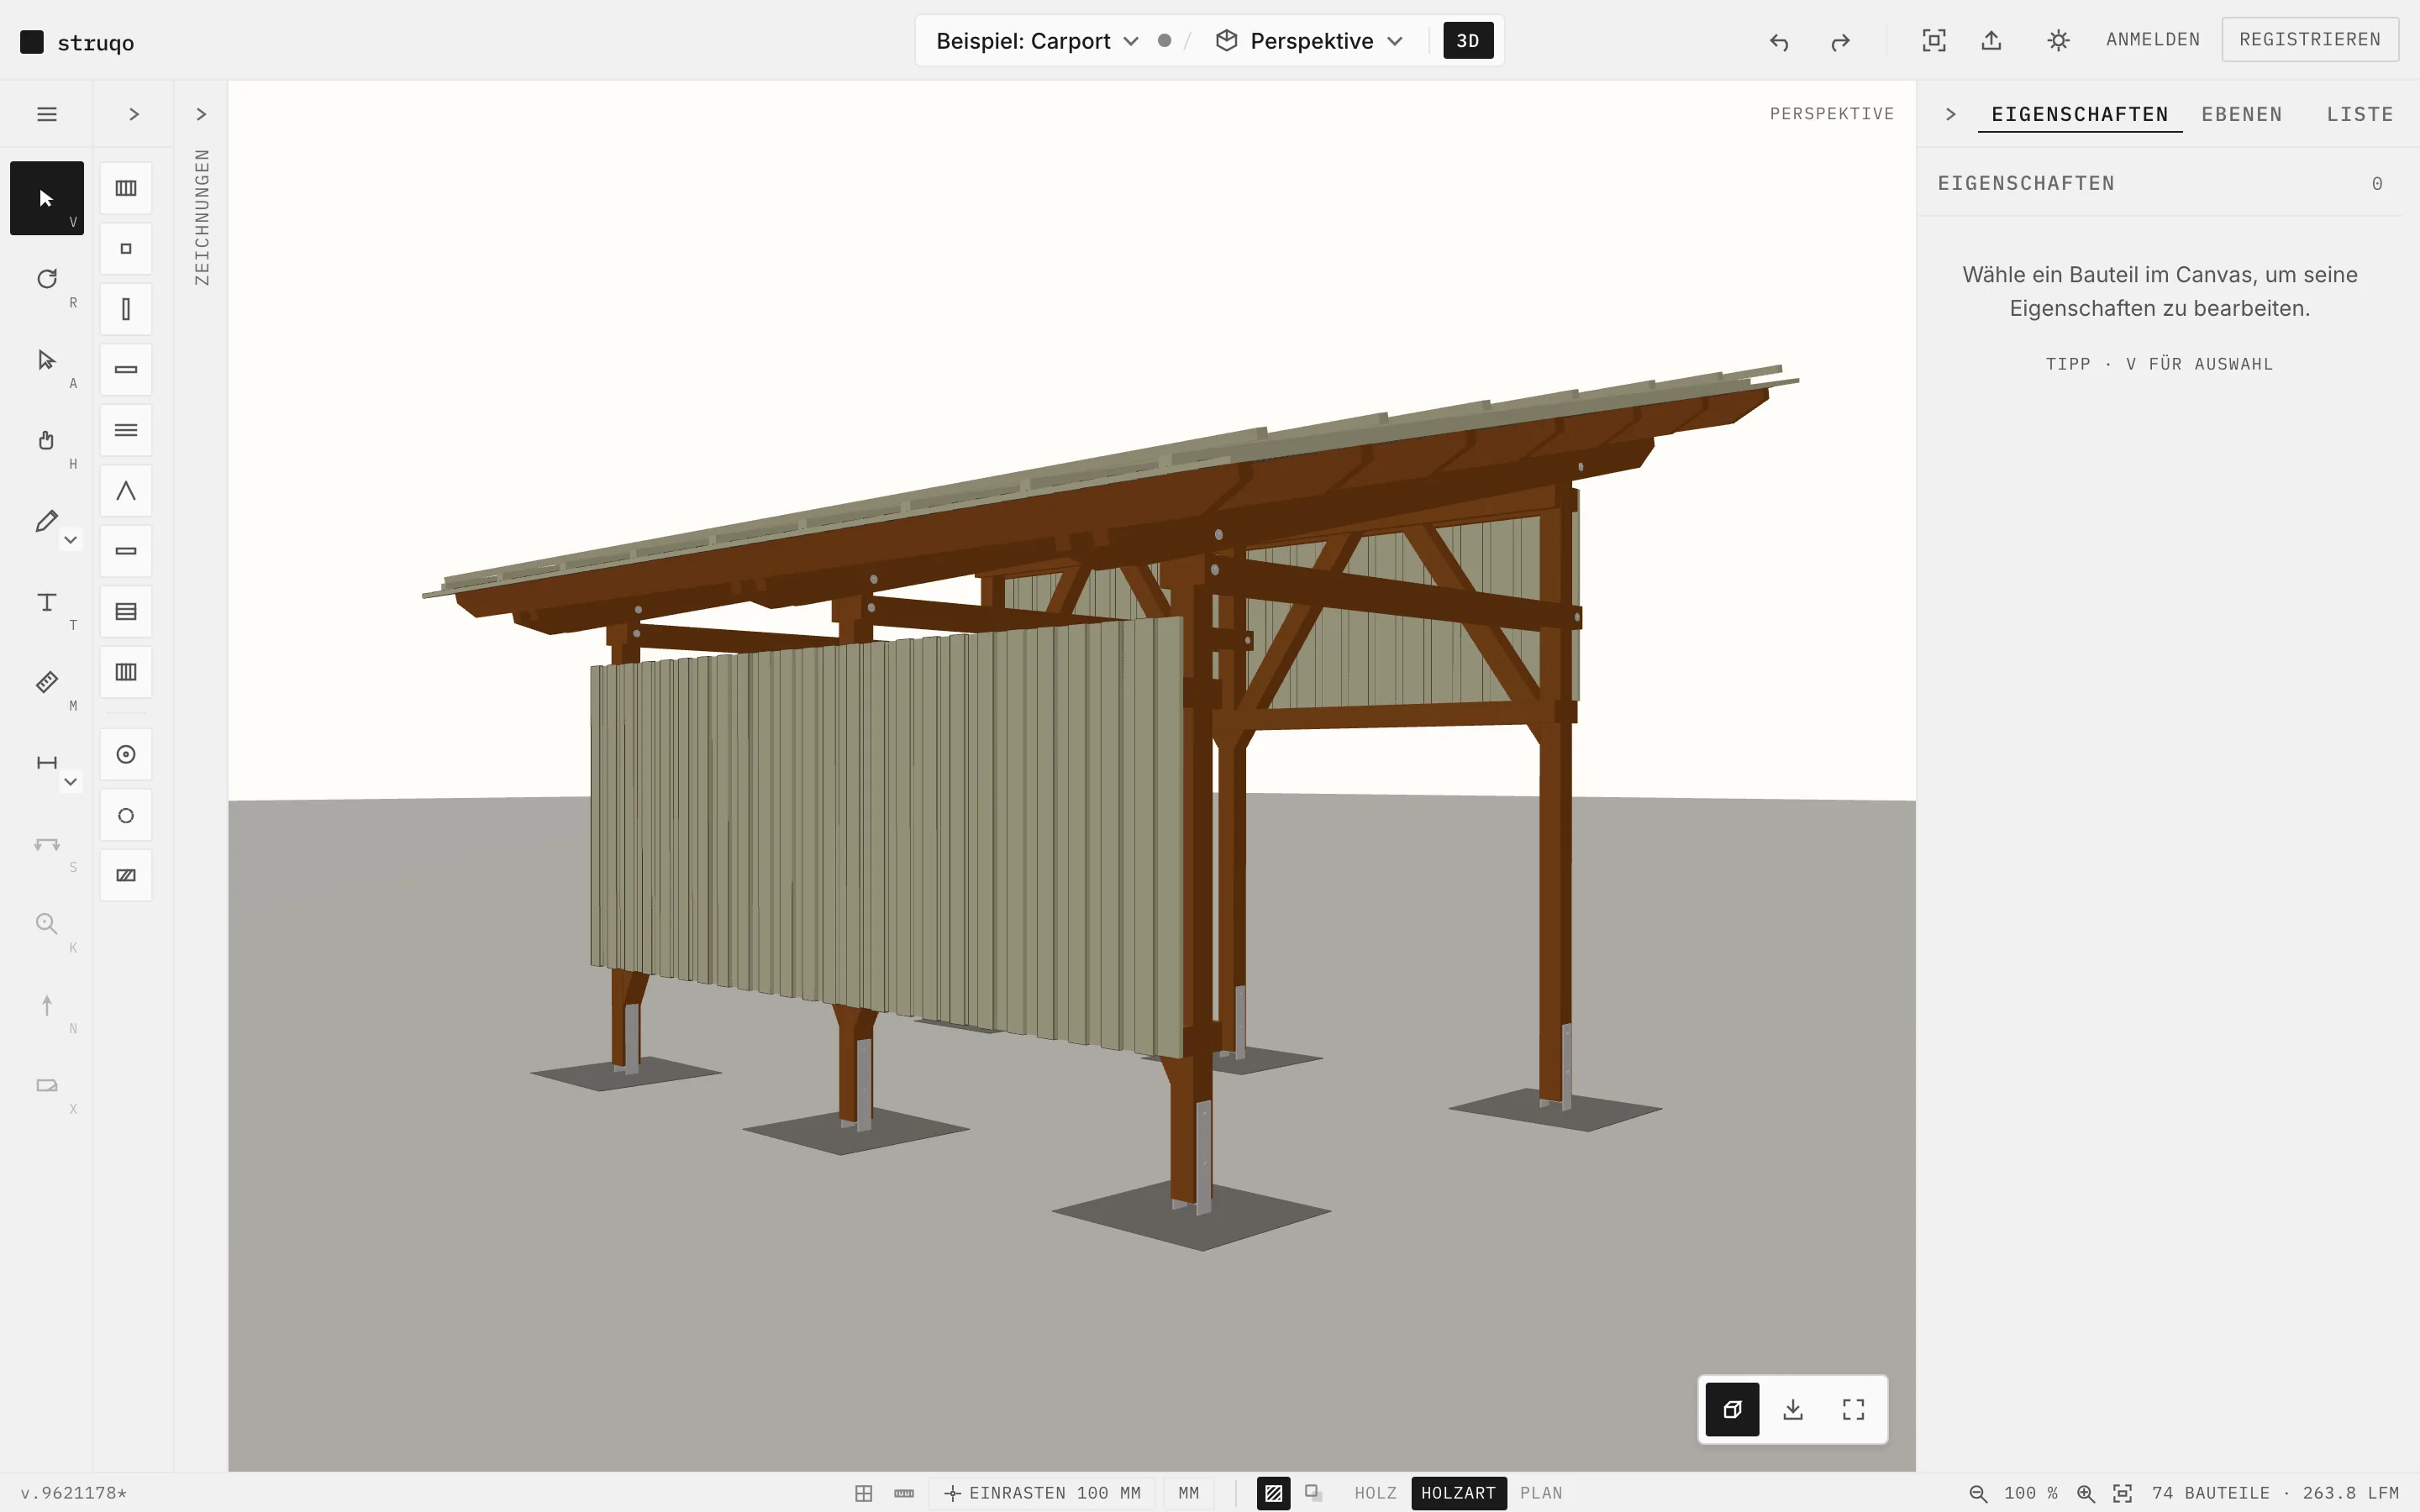Collapse the right properties panel

tap(1951, 114)
